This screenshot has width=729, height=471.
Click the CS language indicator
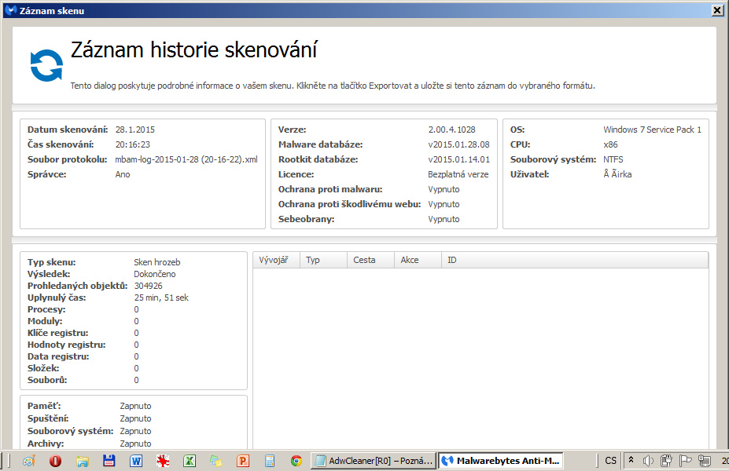tap(610, 461)
